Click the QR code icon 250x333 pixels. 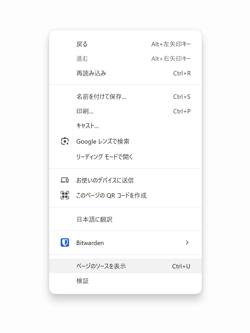coord(65,195)
